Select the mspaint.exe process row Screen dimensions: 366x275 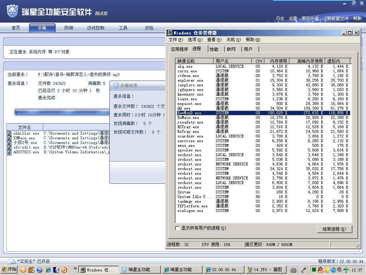[x=263, y=103]
